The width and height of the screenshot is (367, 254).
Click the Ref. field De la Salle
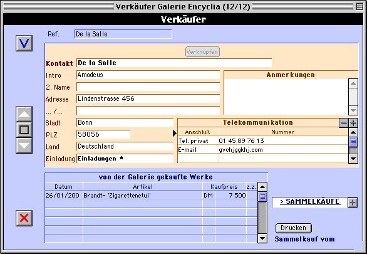(123, 34)
